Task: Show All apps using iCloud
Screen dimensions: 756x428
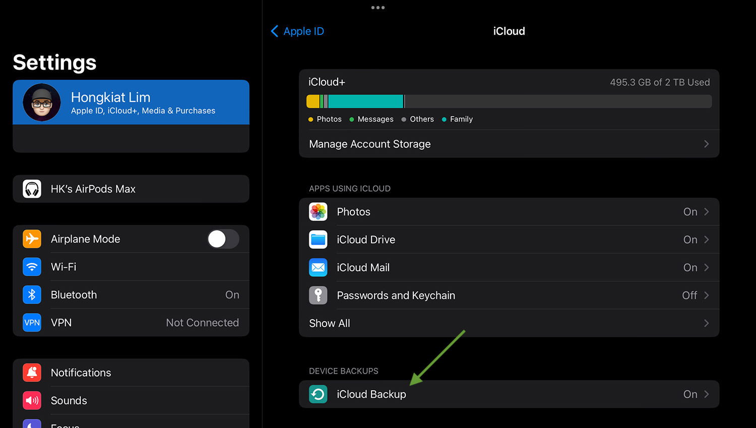Action: tap(509, 323)
